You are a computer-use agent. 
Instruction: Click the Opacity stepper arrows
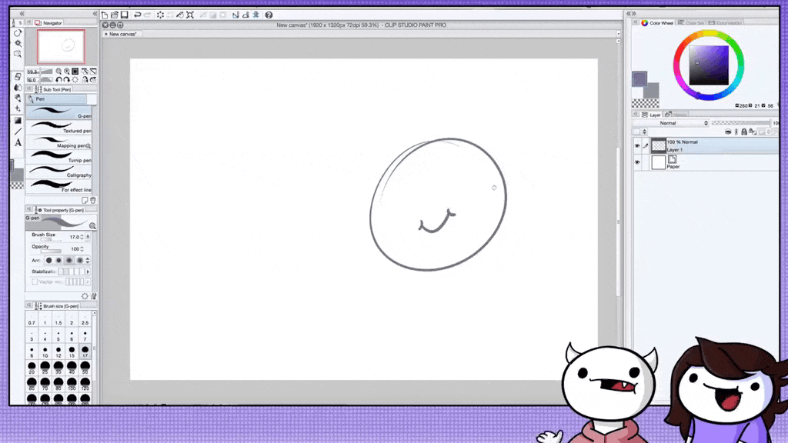87,249
